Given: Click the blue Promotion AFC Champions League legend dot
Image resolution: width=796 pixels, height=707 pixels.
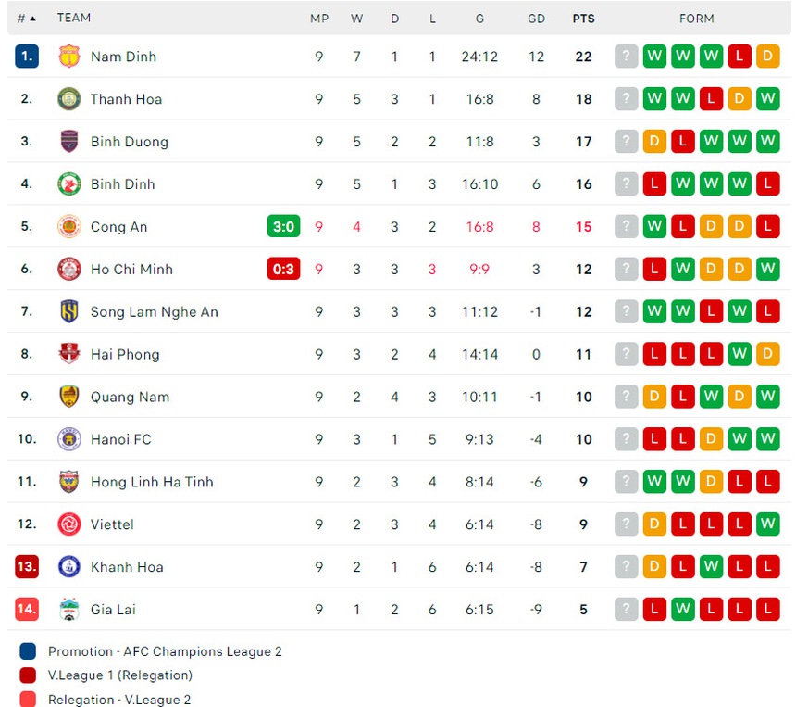Looking at the screenshot, I should click(25, 651).
